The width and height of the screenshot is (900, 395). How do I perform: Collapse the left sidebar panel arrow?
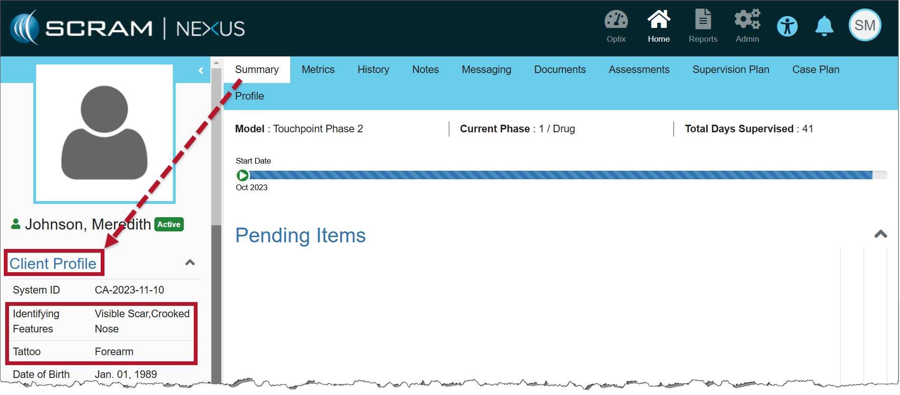[201, 71]
